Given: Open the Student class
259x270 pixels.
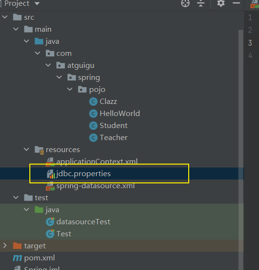Looking at the screenshot, I should point(114,126).
